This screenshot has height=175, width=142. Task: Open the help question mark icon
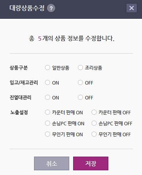click(x=51, y=8)
